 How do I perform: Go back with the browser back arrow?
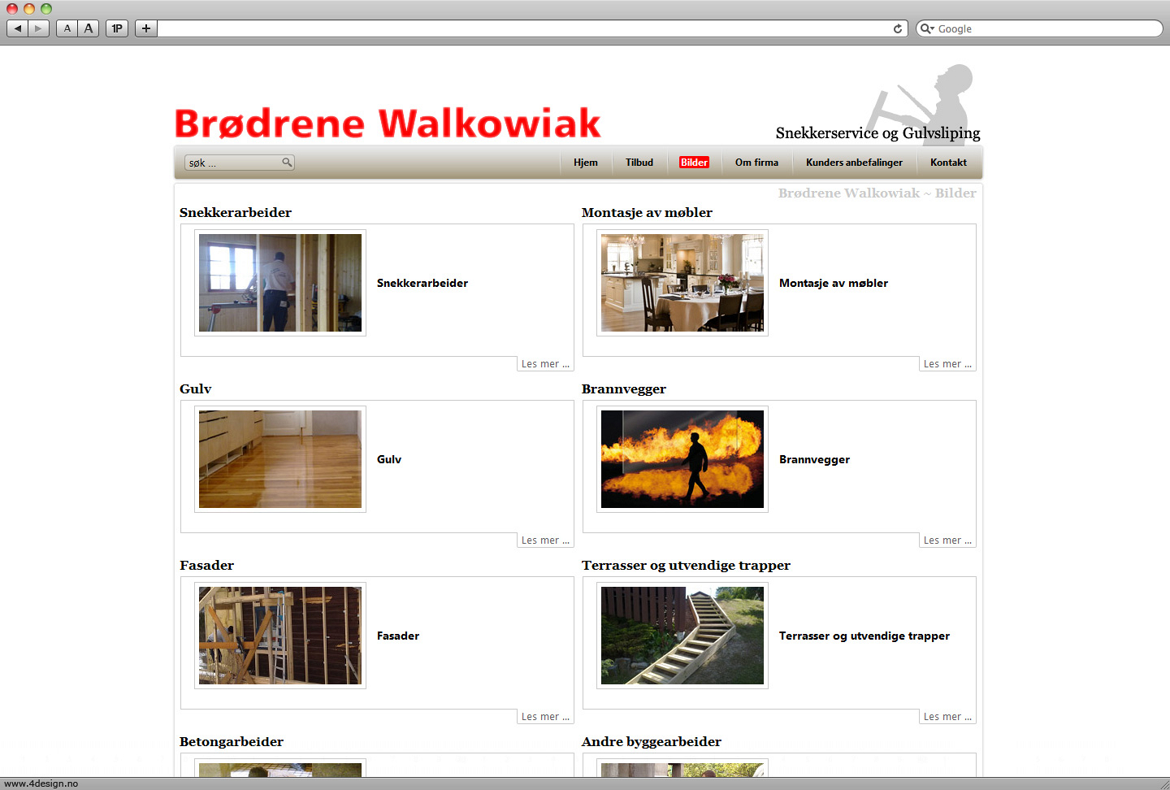coord(18,28)
